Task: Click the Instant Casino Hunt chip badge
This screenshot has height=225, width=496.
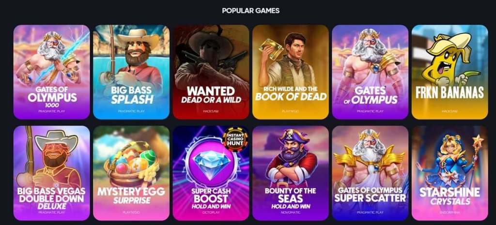Action: tap(235, 138)
